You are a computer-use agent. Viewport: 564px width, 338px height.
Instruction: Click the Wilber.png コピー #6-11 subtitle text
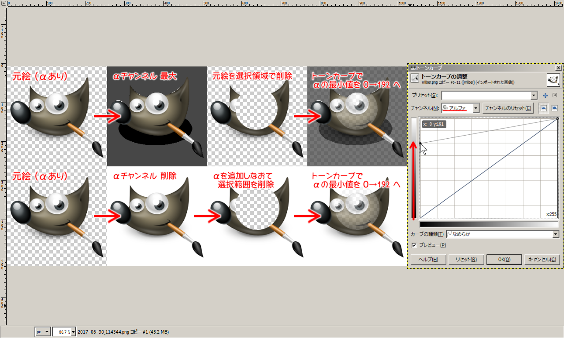coord(468,82)
